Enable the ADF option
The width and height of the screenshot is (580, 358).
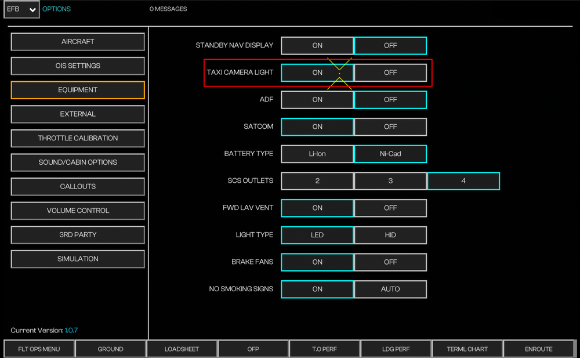point(317,100)
